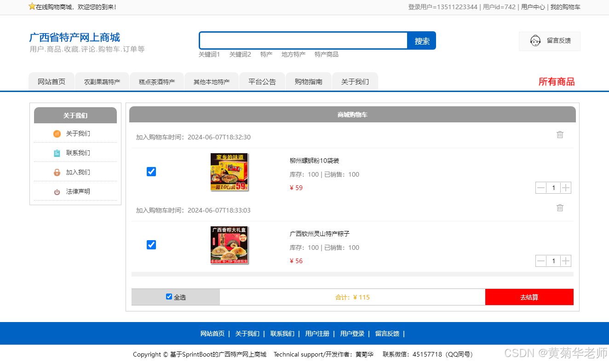Image resolution: width=609 pixels, height=363 pixels.
Task: Click the orange home icon beside 关于我们
Action: pyautogui.click(x=57, y=133)
